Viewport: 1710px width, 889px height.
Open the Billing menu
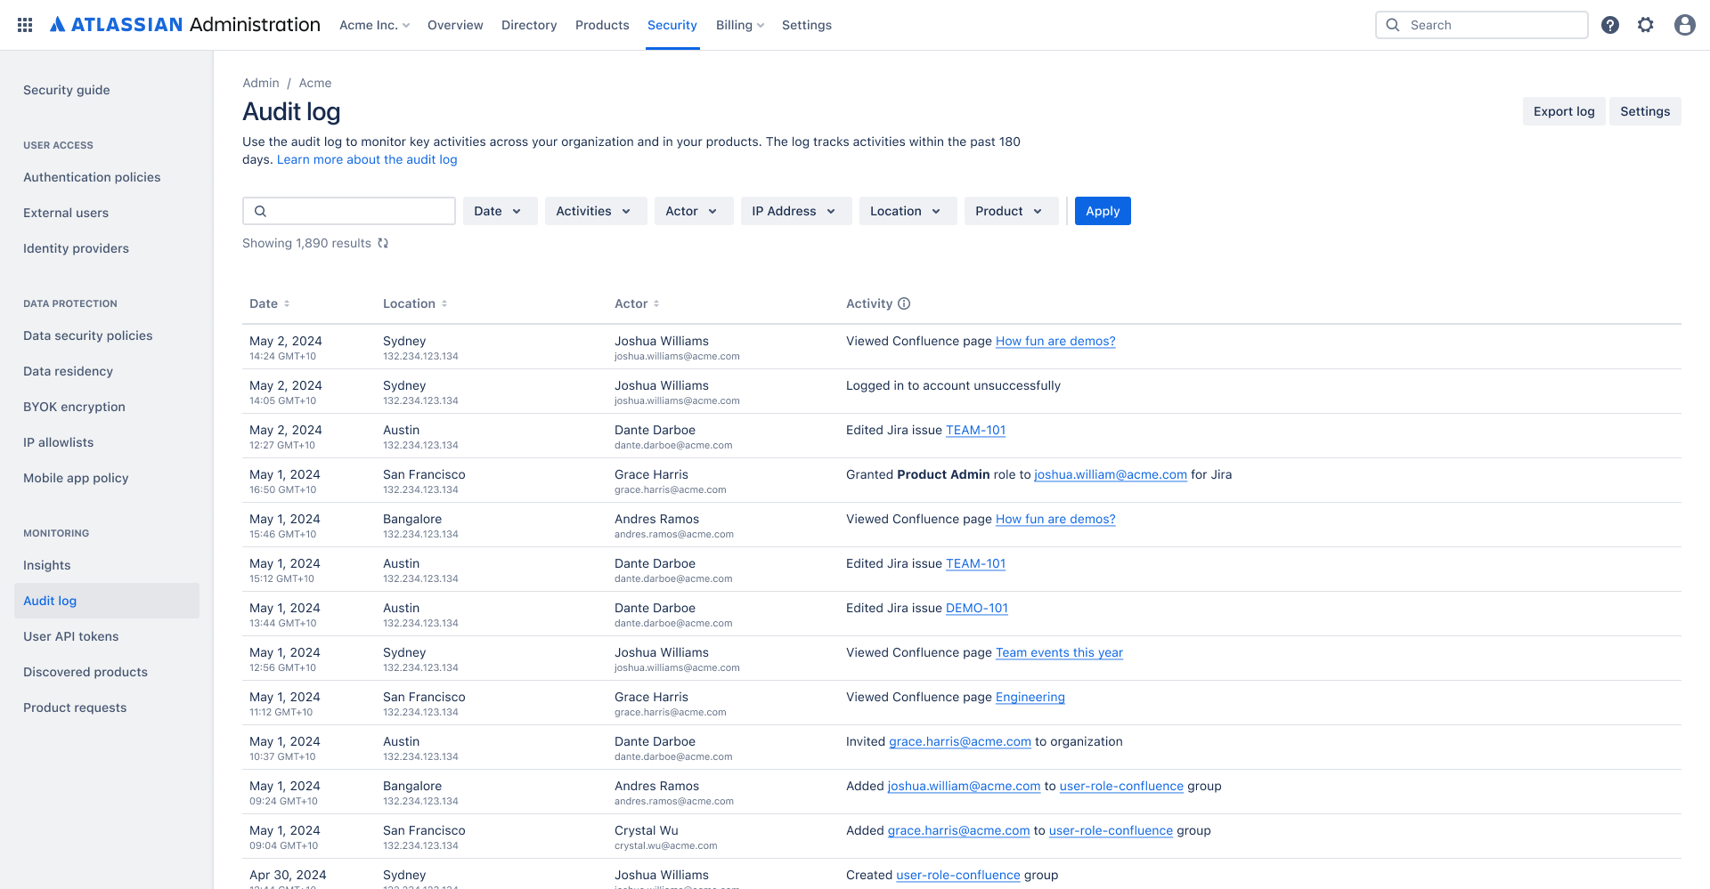tap(739, 25)
